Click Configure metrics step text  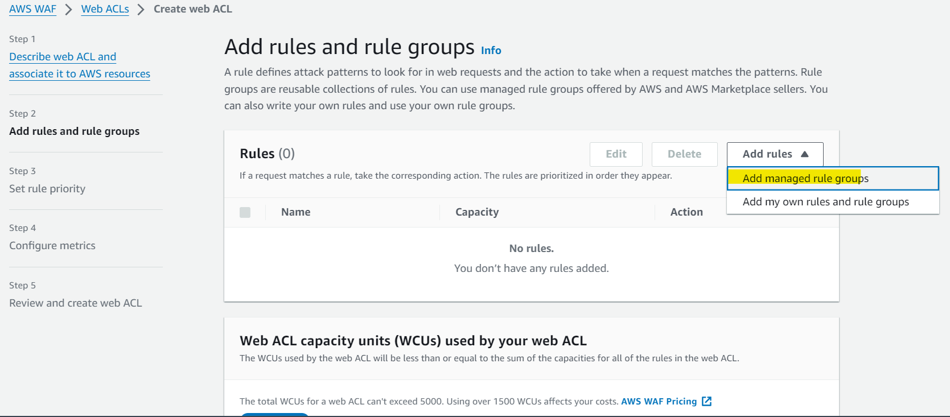[52, 246]
